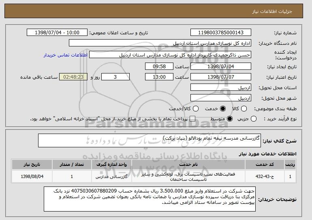
Task: Choose the جزیی purchase process option
Action: [x=254, y=119]
